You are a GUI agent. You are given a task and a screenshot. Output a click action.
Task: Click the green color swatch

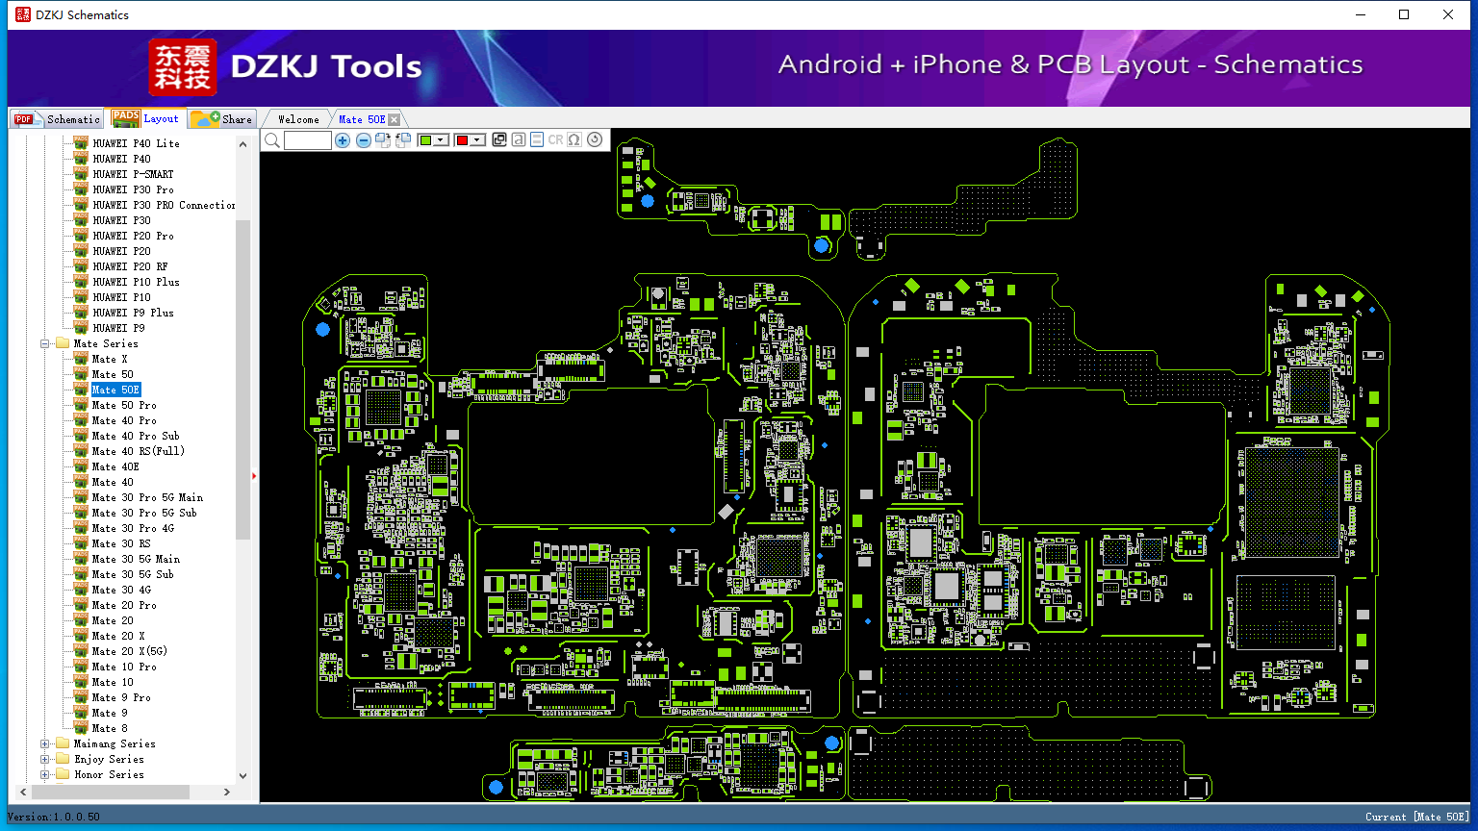coord(425,140)
